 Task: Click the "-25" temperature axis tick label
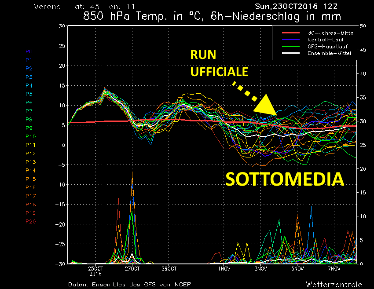tap(60, 244)
